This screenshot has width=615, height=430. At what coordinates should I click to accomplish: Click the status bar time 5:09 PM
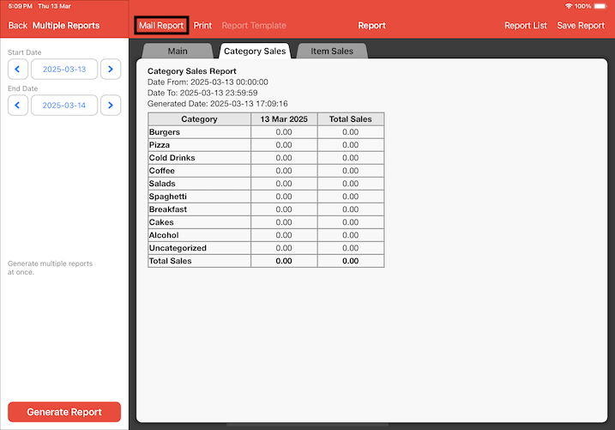coord(21,6)
